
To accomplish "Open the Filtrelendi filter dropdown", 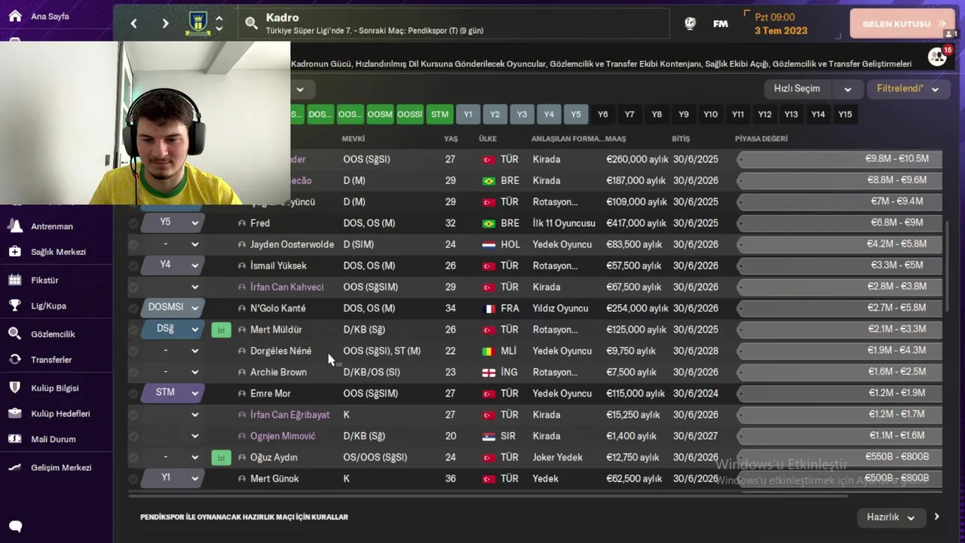I will coord(908,89).
